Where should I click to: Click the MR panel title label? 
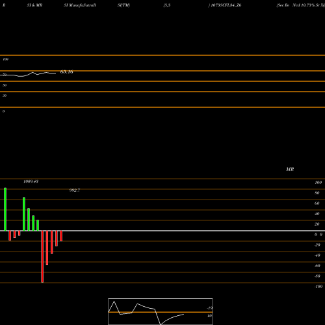(x=290, y=169)
